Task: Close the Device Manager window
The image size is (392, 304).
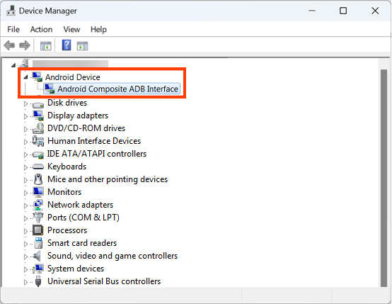Action: (375, 11)
